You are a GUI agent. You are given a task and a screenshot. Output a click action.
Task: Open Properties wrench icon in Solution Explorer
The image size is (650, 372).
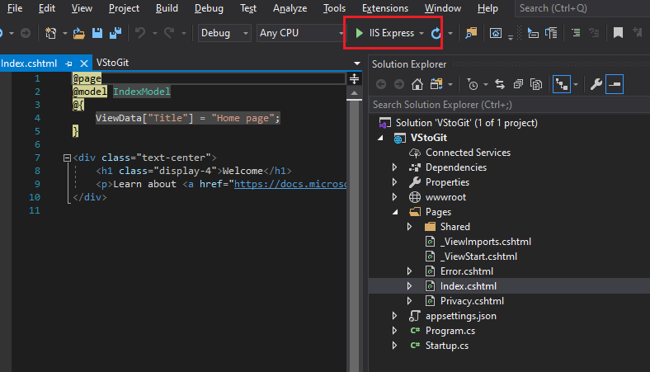596,85
